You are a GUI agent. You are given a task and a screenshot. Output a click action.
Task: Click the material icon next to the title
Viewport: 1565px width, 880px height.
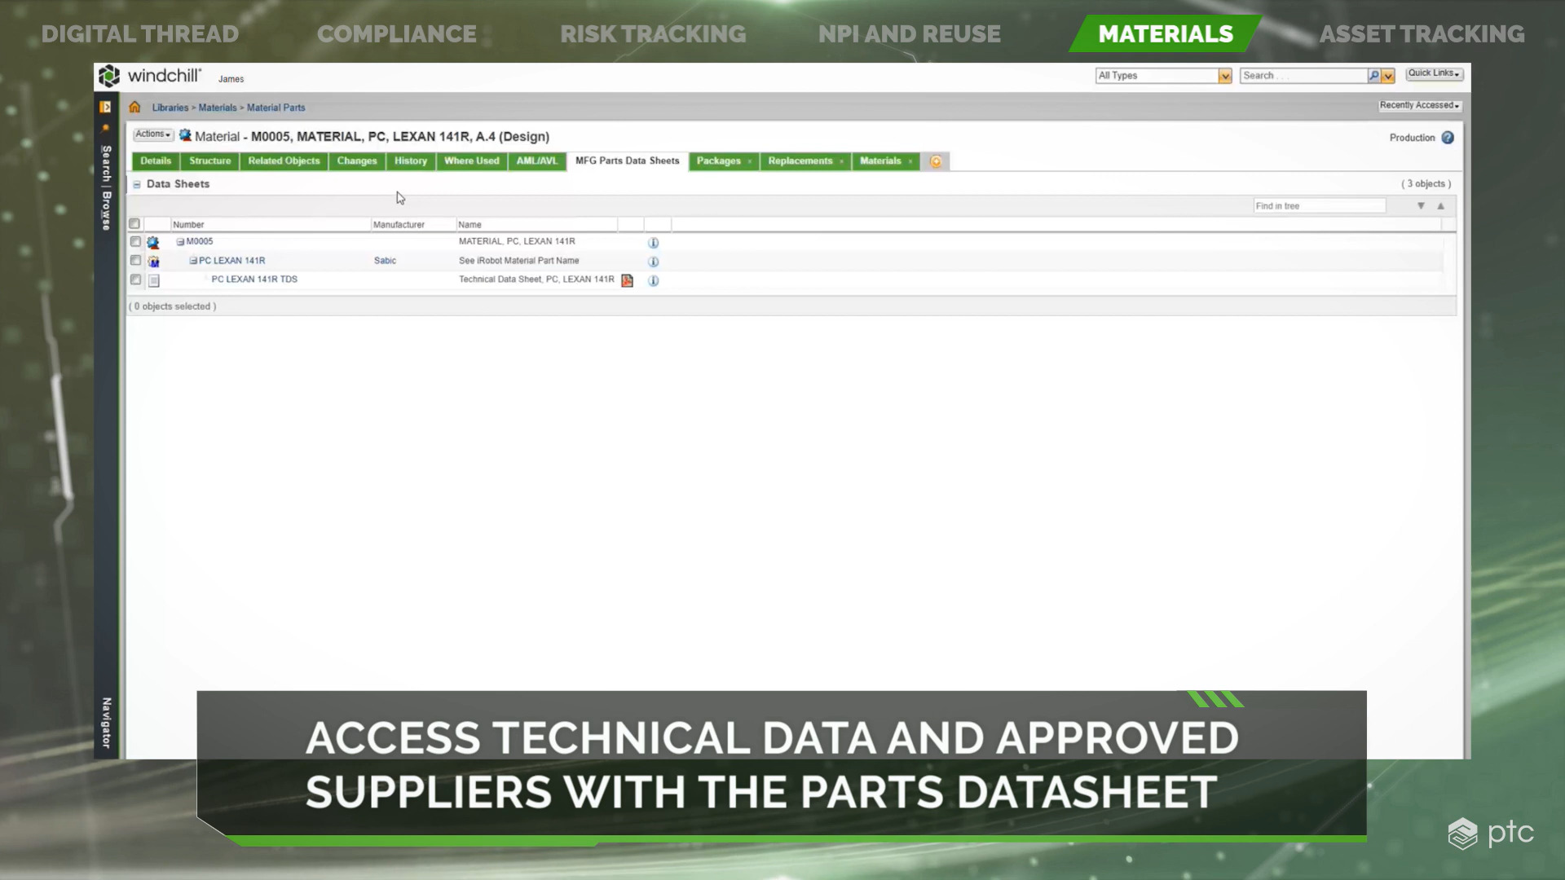click(x=185, y=135)
